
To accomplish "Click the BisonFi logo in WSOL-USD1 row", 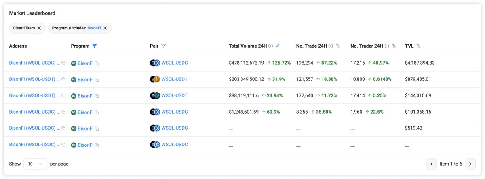I will [x=74, y=80].
